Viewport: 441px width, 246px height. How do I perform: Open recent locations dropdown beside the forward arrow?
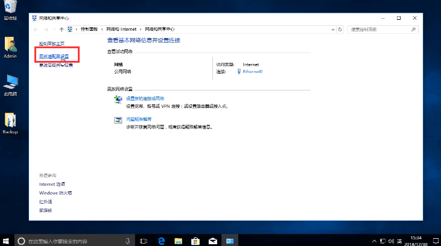click(x=54, y=29)
